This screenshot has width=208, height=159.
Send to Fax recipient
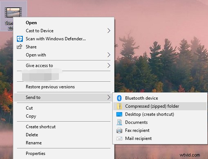(160, 131)
